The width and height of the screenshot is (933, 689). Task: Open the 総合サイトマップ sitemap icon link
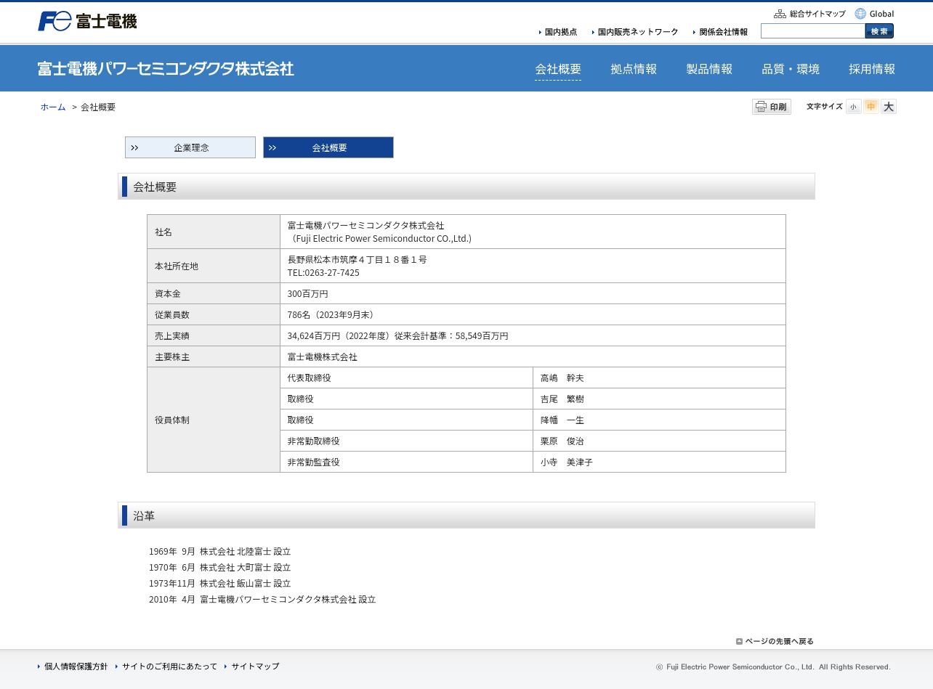coord(809,14)
